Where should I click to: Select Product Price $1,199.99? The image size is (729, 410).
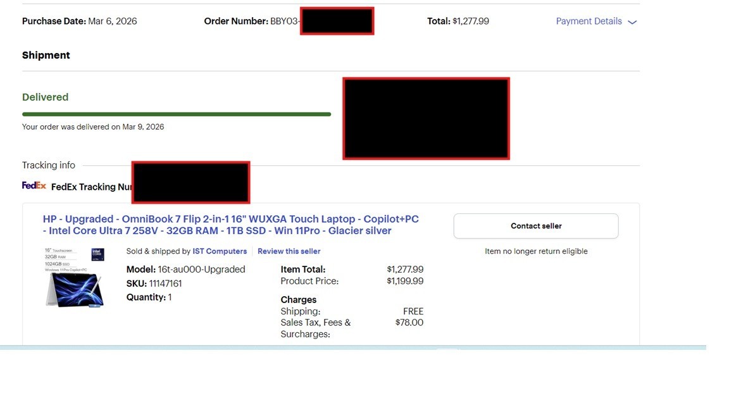(x=405, y=281)
